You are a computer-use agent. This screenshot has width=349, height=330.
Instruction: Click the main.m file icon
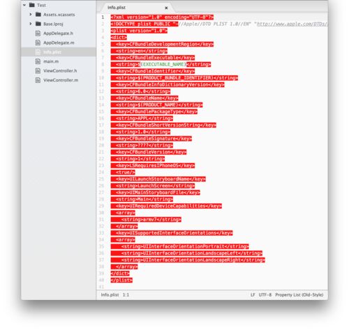tap(38, 61)
